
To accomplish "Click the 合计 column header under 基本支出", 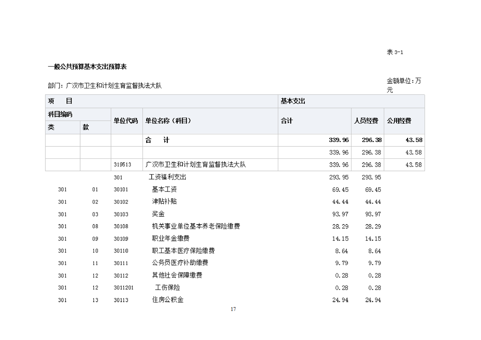I will click(x=315, y=121).
